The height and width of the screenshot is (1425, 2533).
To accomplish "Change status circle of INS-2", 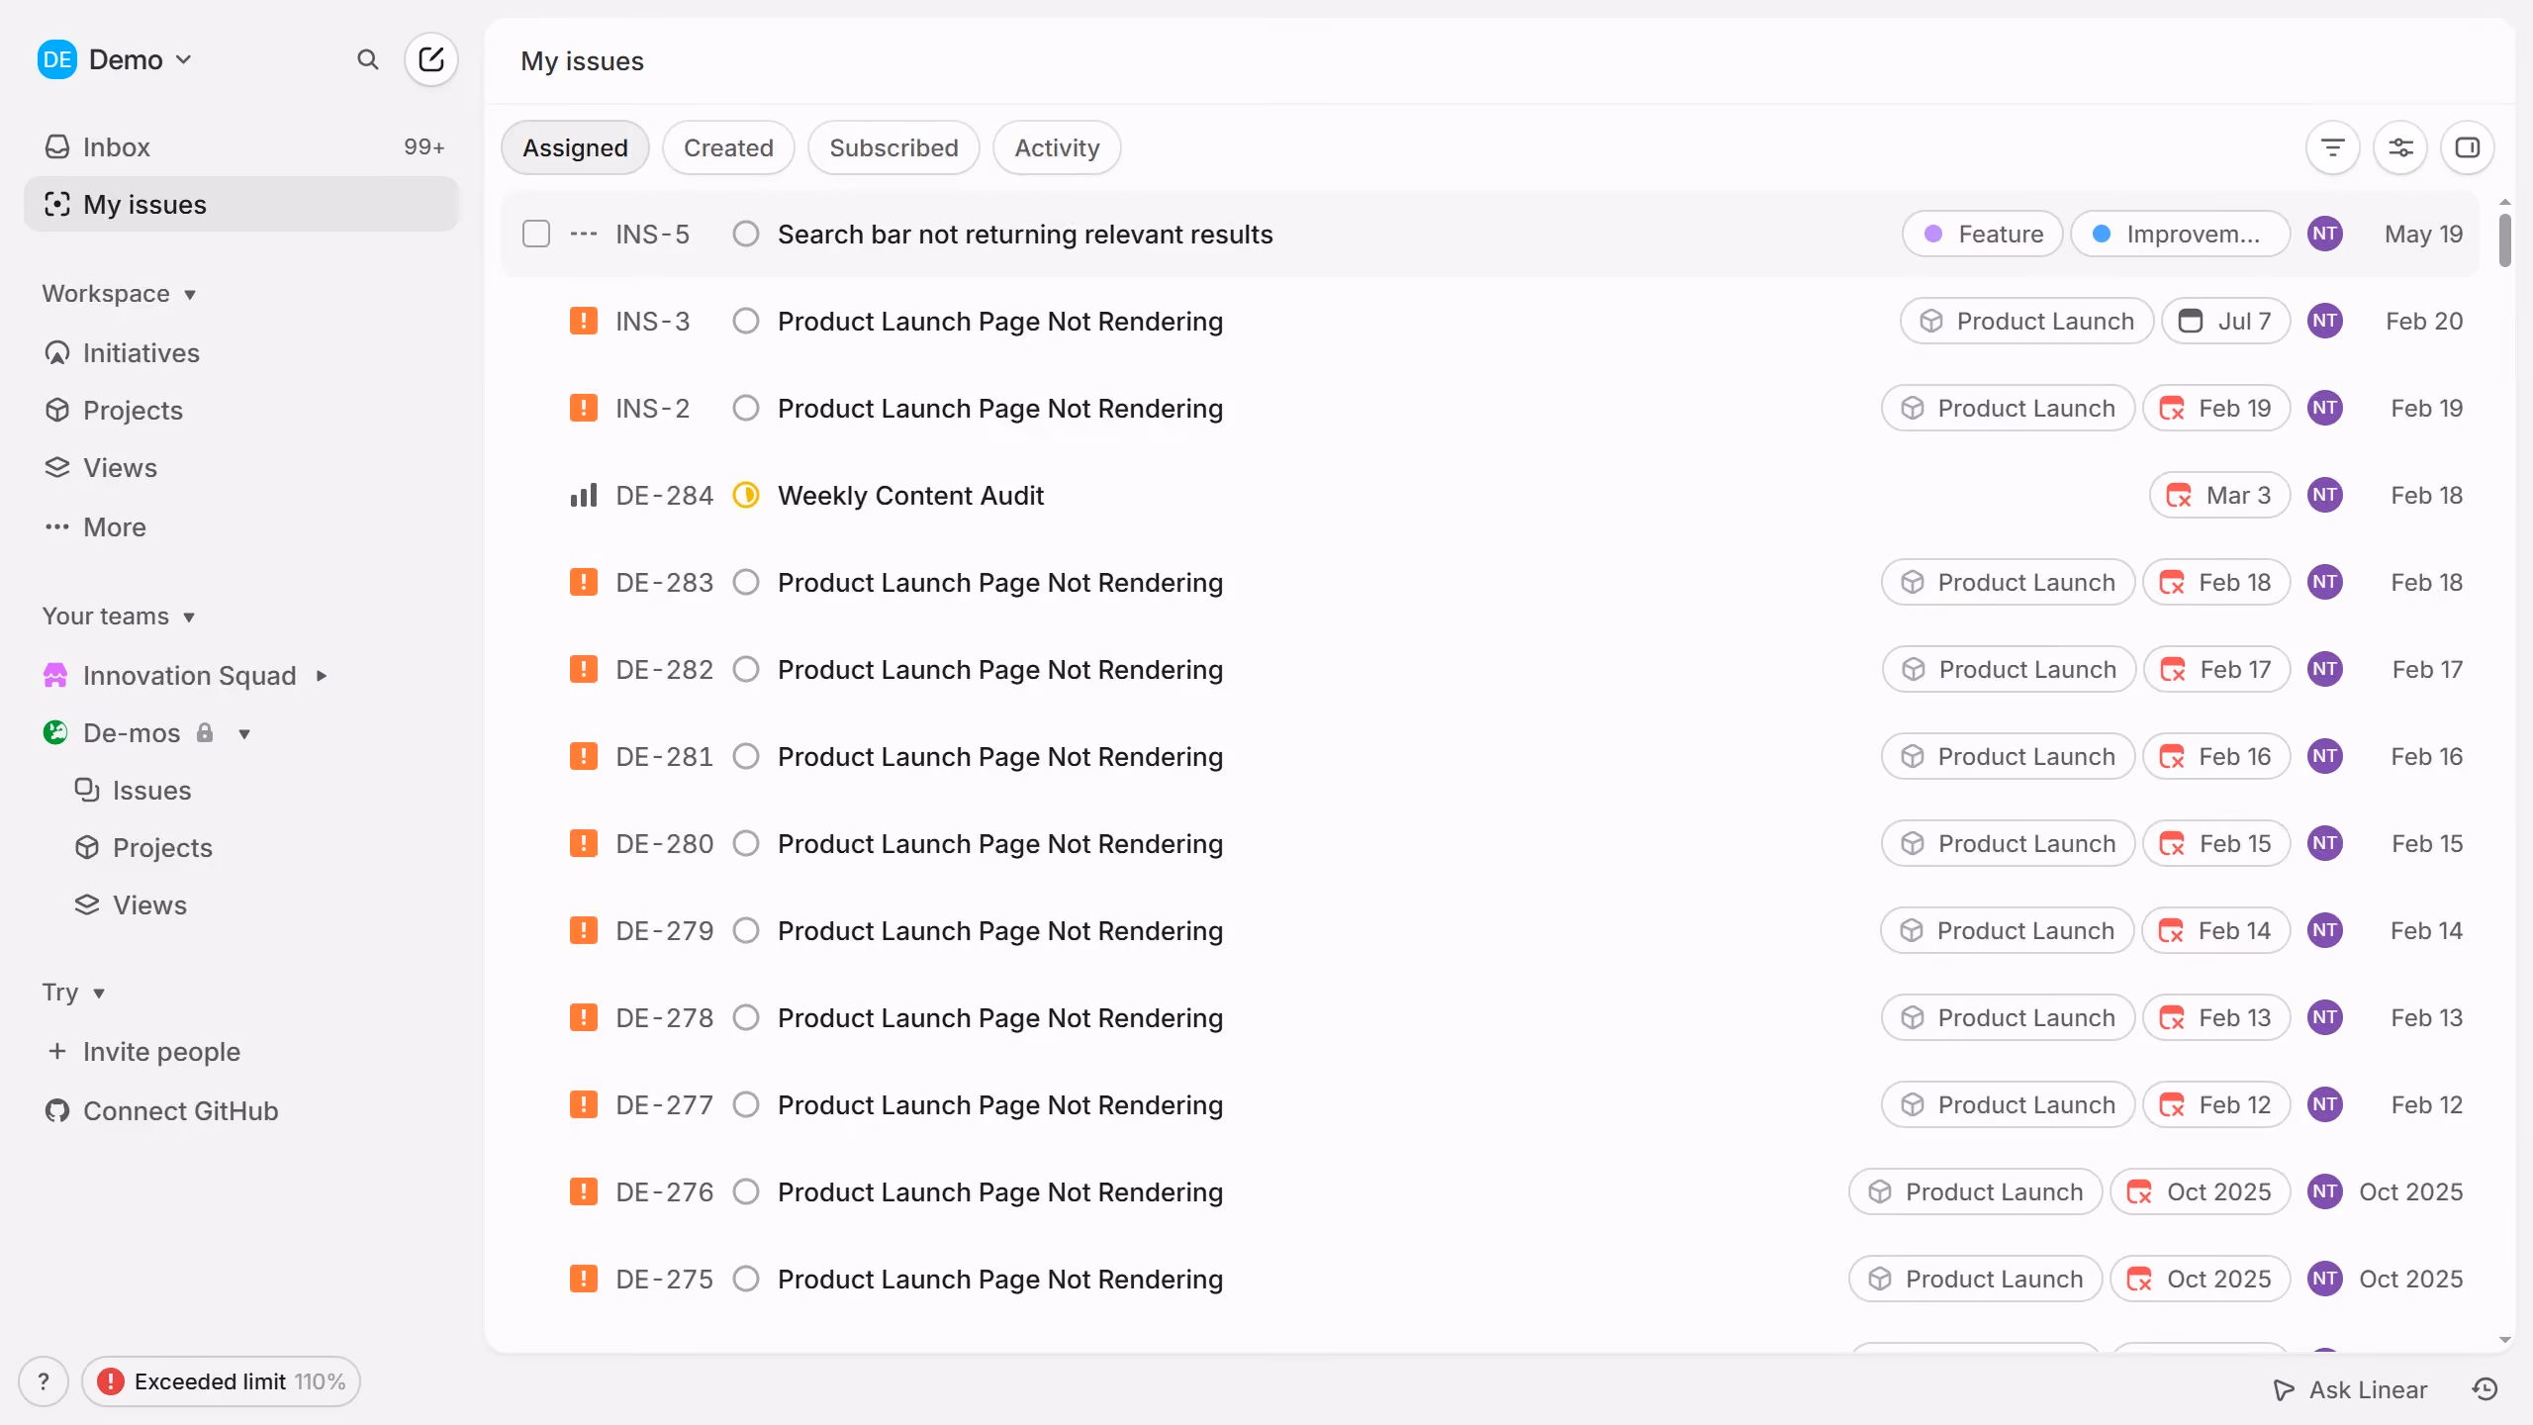I will pyautogui.click(x=746, y=408).
